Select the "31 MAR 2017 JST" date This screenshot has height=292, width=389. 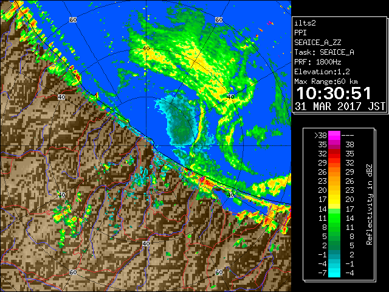tap(340, 106)
